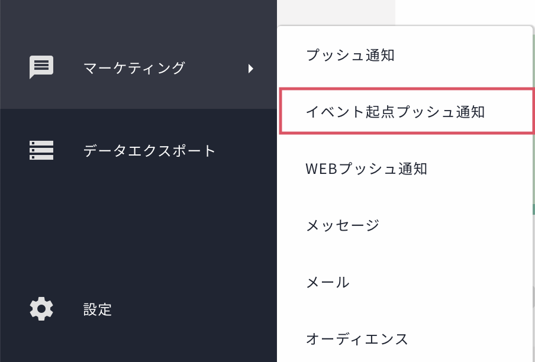Select イベント起点プッシュ通知 from the submenu
The width and height of the screenshot is (535, 362).
[x=395, y=112]
